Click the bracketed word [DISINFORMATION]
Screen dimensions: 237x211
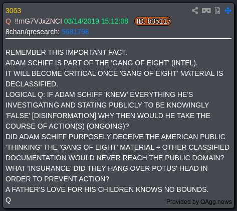[64, 116]
